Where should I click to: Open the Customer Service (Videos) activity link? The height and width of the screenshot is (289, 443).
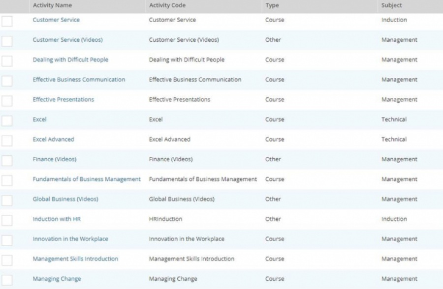[67, 40]
